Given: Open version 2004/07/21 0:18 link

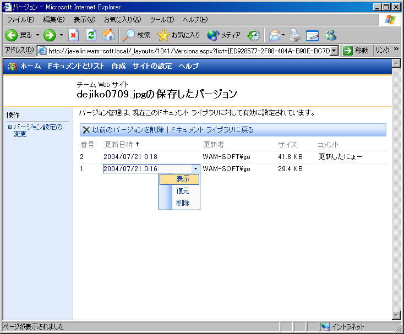Looking at the screenshot, I should coord(130,157).
